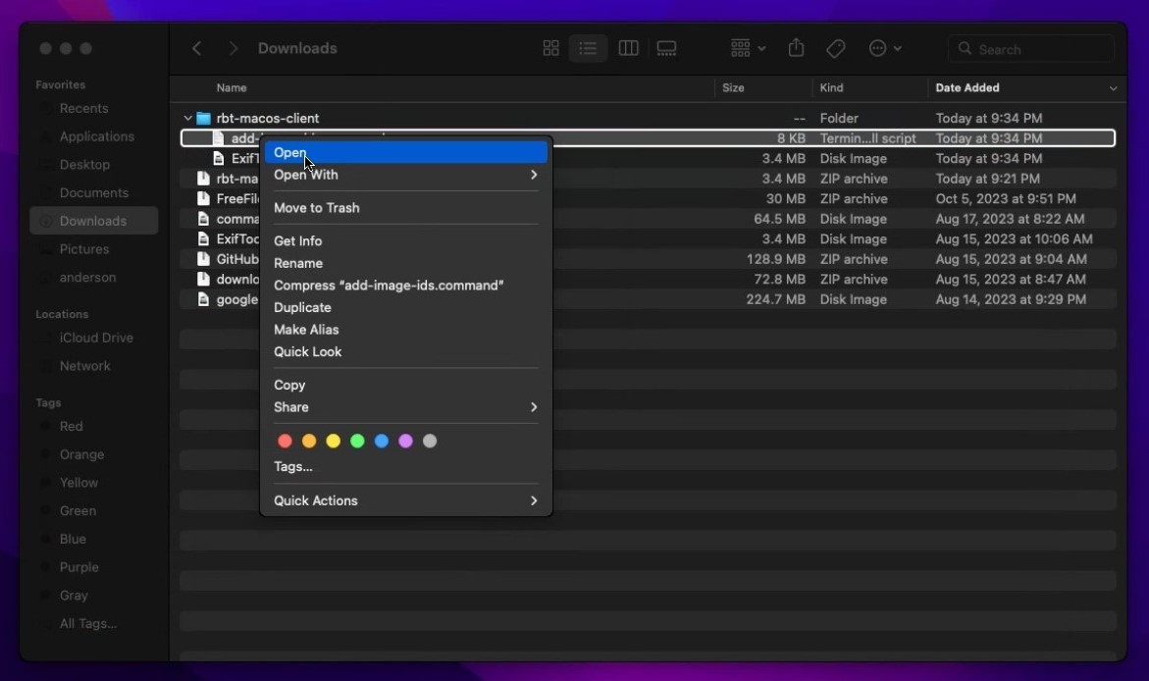Pick the red tag color dot
This screenshot has height=681, width=1149.
tap(286, 442)
